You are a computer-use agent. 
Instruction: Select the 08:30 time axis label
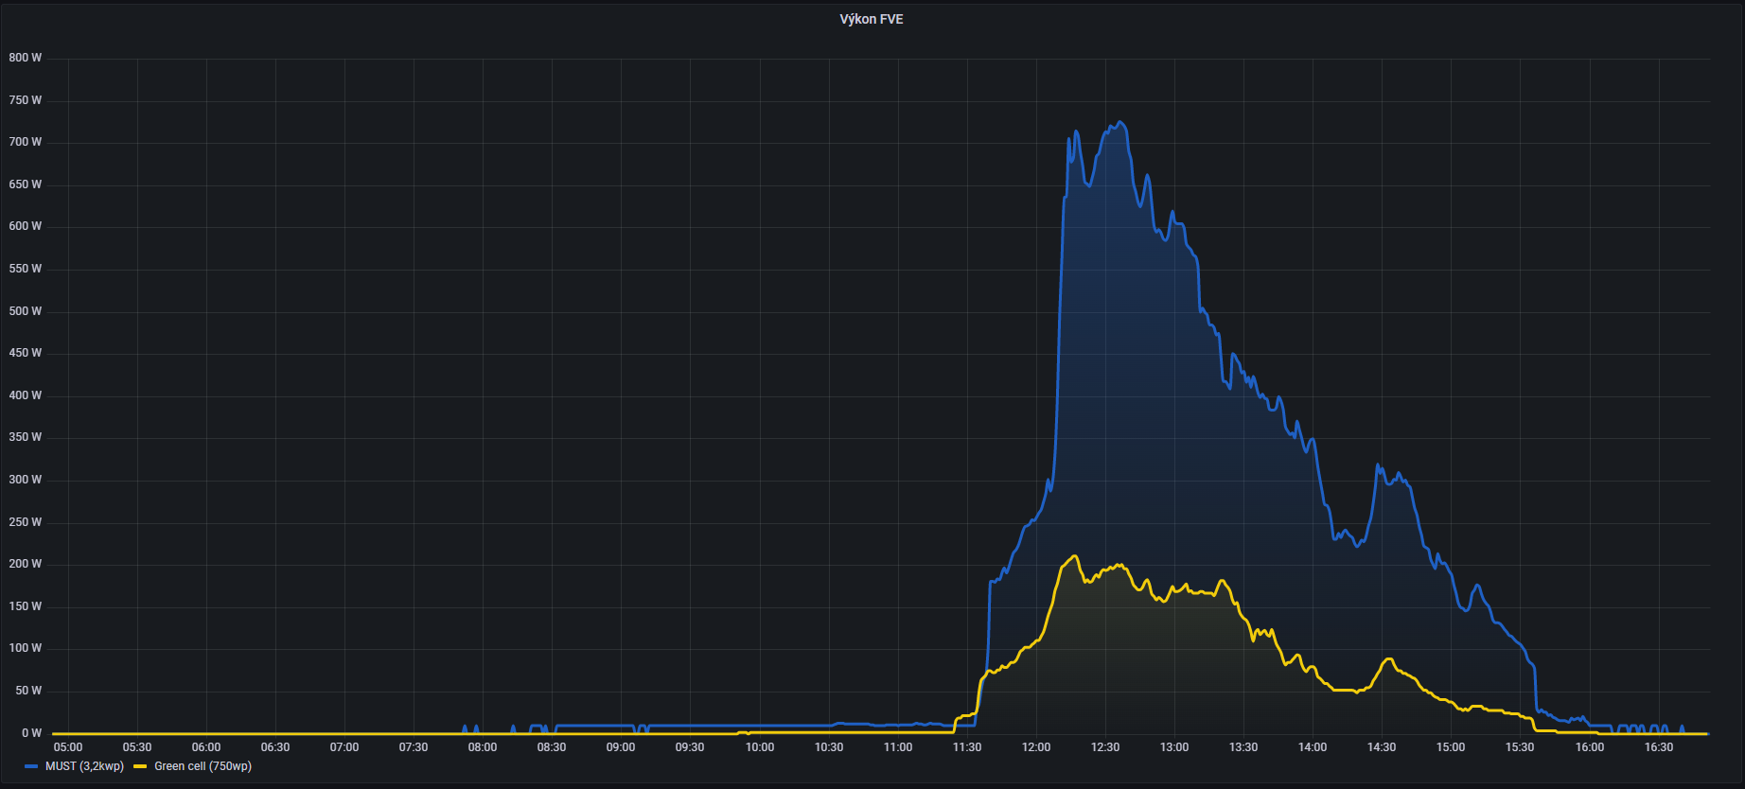pos(552,747)
